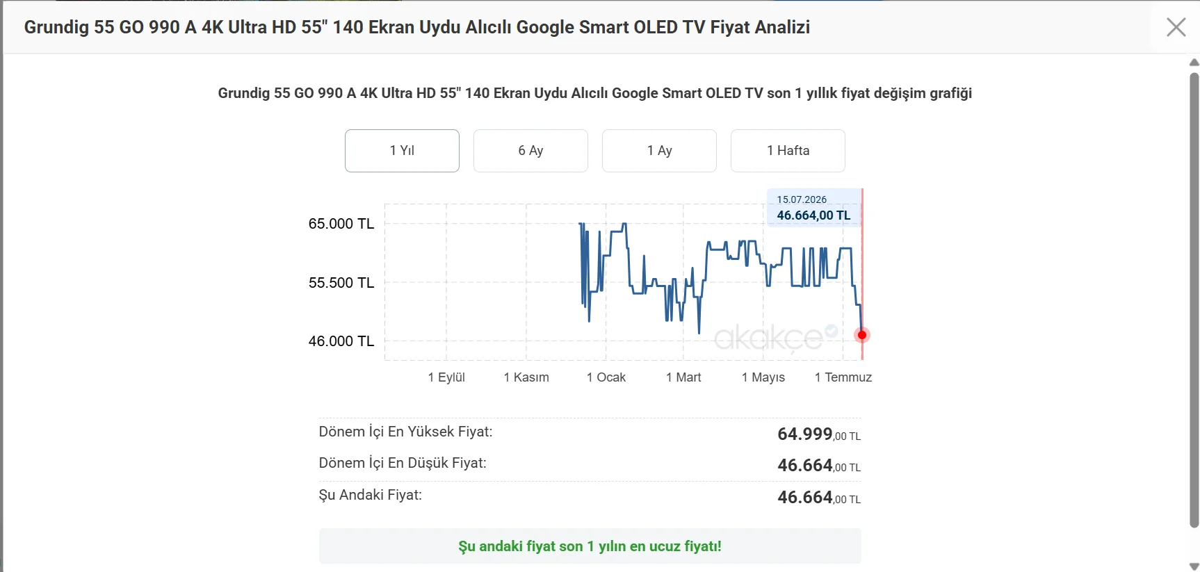This screenshot has height=572, width=1200.
Task: Click the Şu Andaki Fiyat value
Action: pyautogui.click(x=818, y=498)
